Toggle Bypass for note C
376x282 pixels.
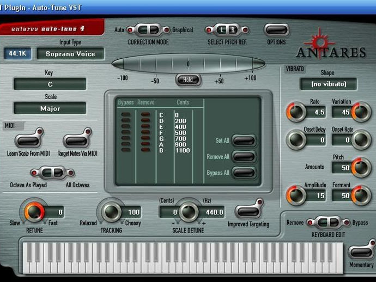pyautogui.click(x=126, y=114)
